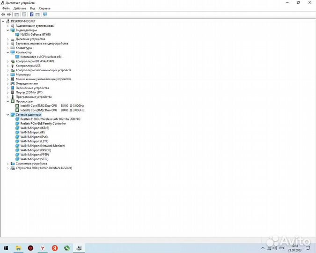
Task: Select WAN Miniport (IPv6)
Action: pyautogui.click(x=34, y=137)
